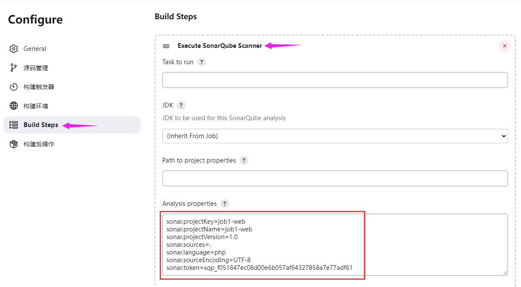Open help for Task to run
Viewport: 521px width, 287px height.
[202, 62]
